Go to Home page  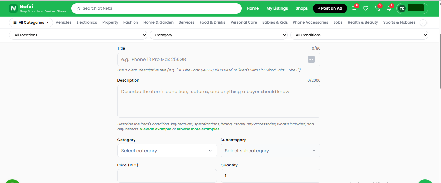coord(253,8)
